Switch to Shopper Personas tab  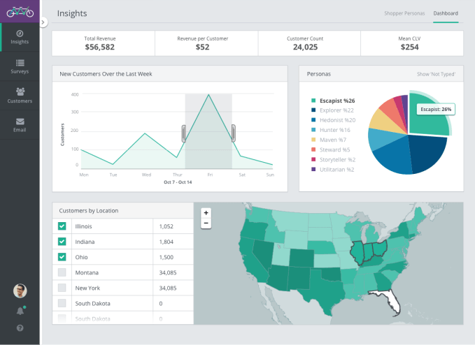404,13
